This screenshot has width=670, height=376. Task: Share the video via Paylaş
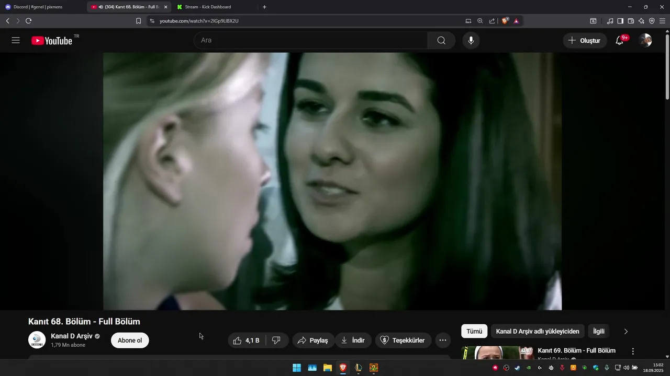coord(312,340)
